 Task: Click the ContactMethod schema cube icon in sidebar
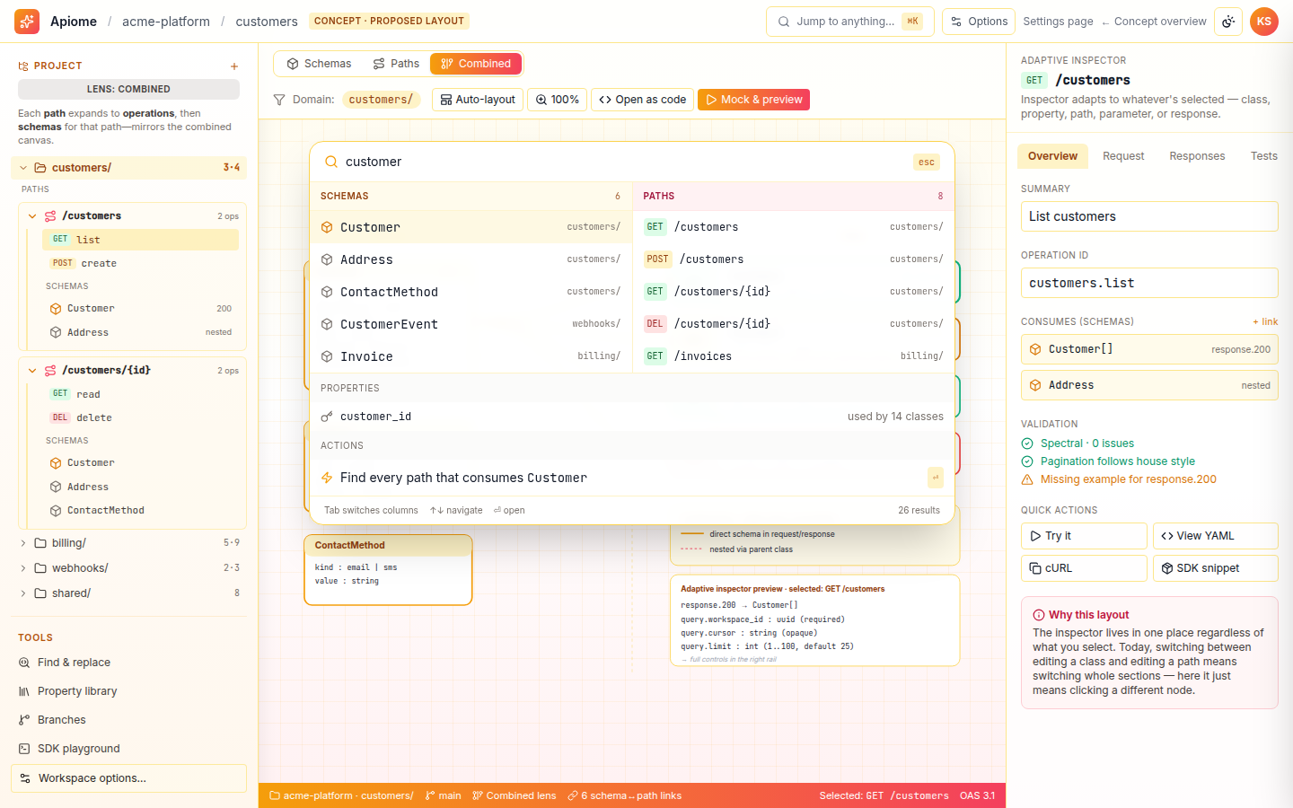(x=56, y=511)
